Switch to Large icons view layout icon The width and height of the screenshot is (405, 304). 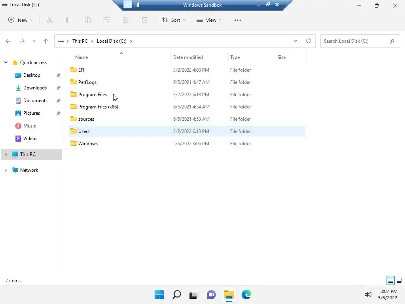(399, 280)
